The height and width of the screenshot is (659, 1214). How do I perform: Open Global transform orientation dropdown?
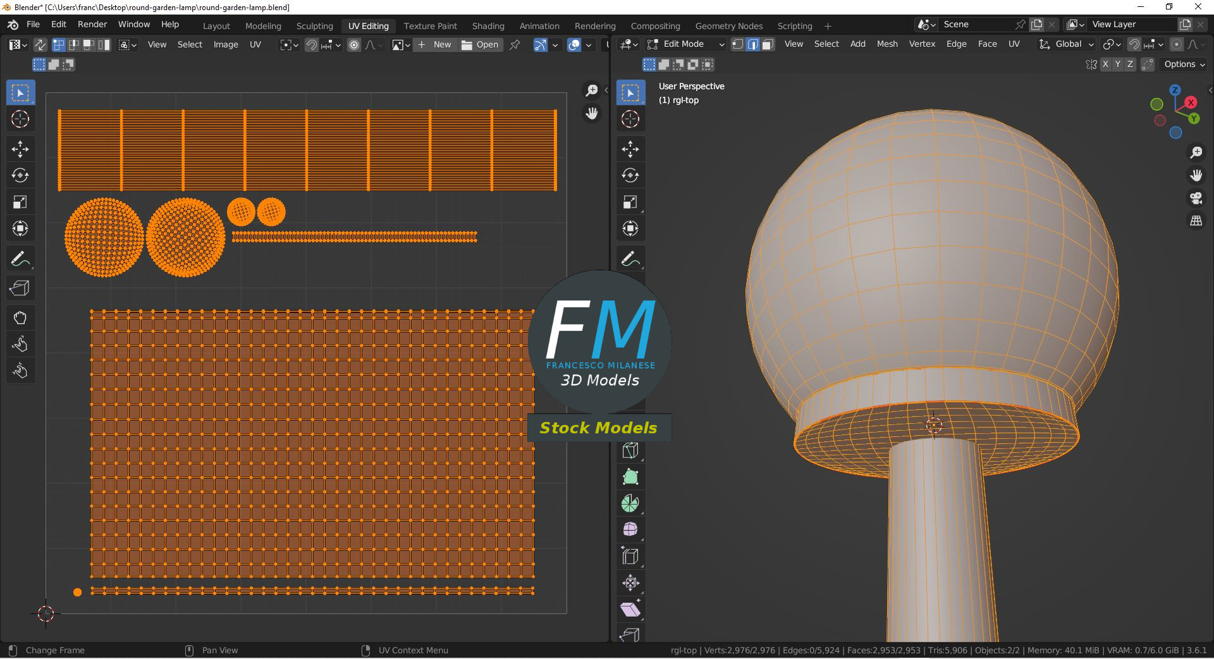coord(1066,44)
